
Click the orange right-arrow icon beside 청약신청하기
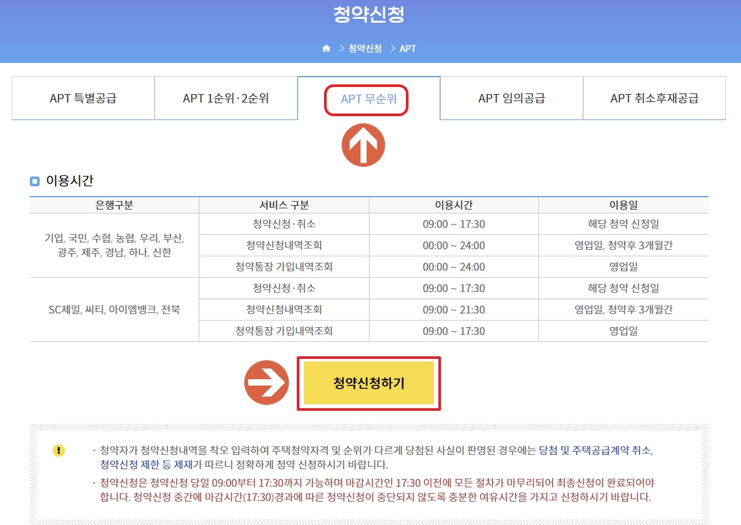(x=267, y=383)
